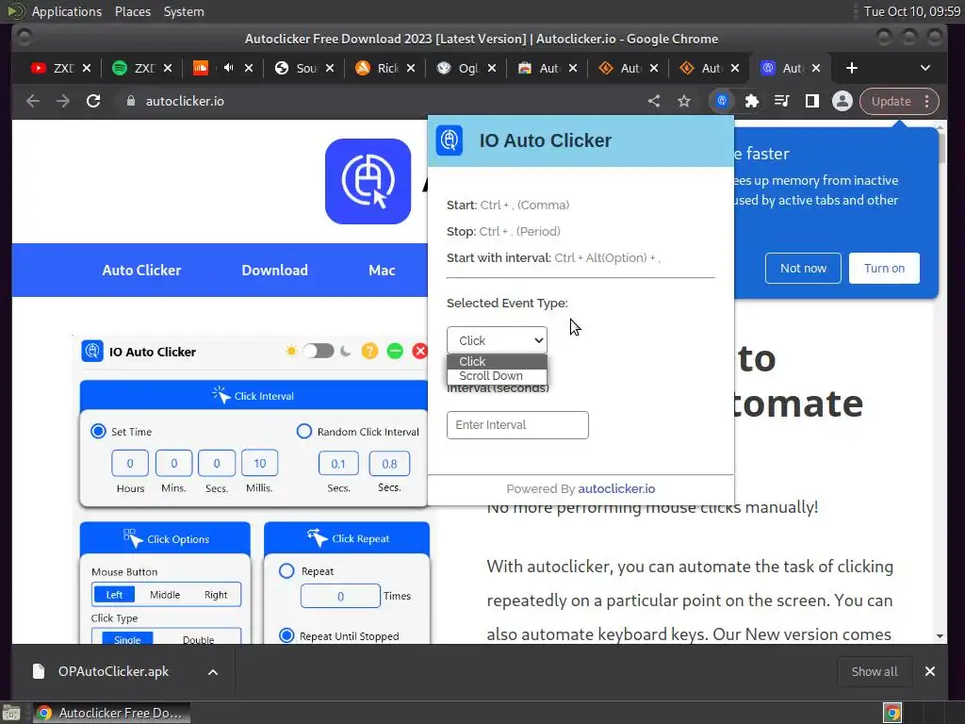View site info via the lock icon

130,101
